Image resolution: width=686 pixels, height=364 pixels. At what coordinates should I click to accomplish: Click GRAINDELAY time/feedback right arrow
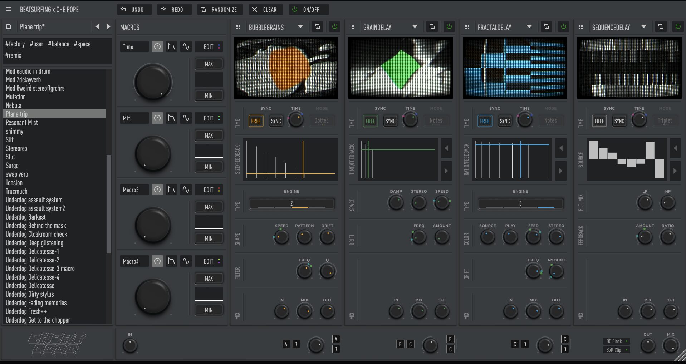click(446, 171)
